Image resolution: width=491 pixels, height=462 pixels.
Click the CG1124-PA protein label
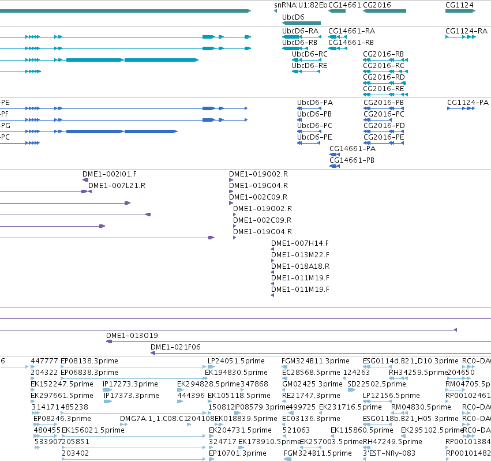coord(468,103)
